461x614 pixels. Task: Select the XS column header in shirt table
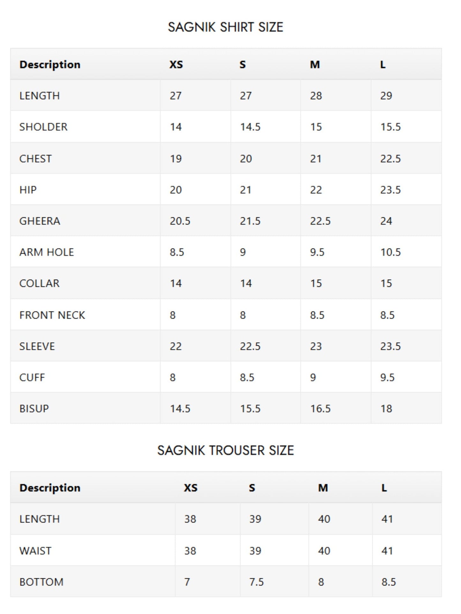pos(176,64)
